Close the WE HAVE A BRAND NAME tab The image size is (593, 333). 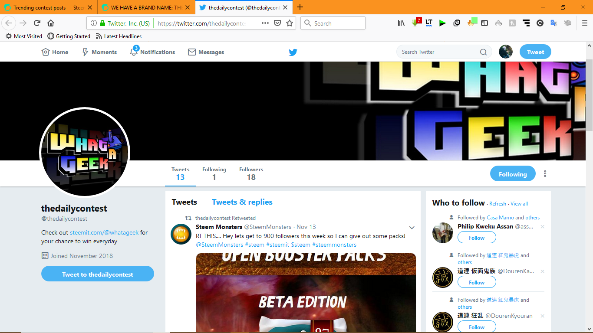point(187,7)
